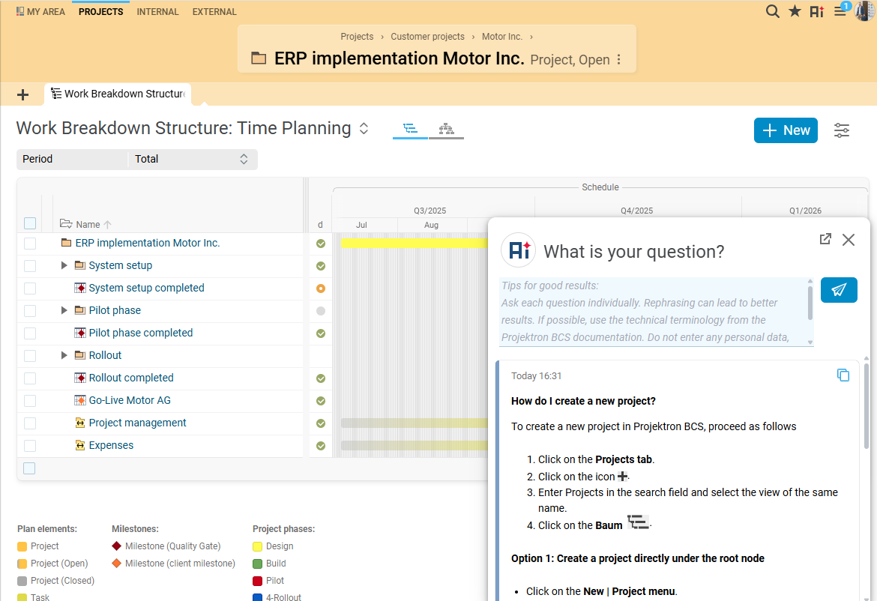Screen dimensions: 877x601
Task: Click the favorites star icon
Action: coord(795,11)
